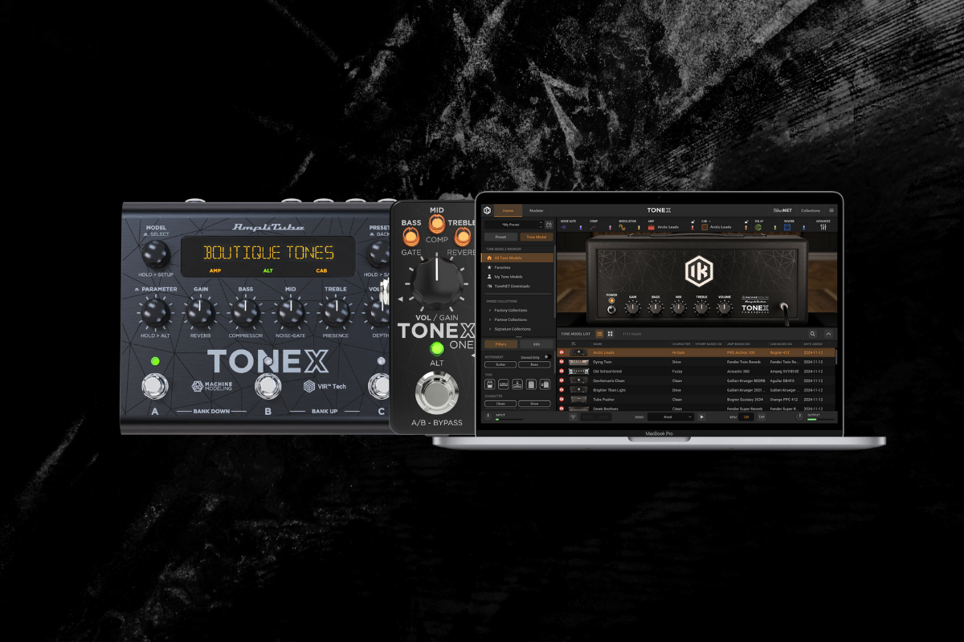Toggle the Bass instrument filter button
This screenshot has width=964, height=642.
click(534, 364)
